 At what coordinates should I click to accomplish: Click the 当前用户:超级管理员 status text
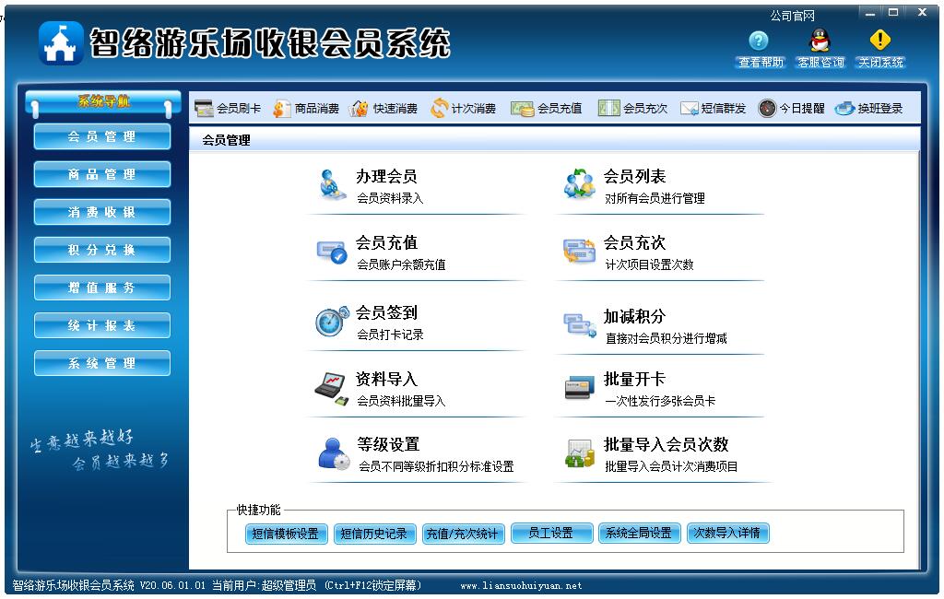[265, 585]
